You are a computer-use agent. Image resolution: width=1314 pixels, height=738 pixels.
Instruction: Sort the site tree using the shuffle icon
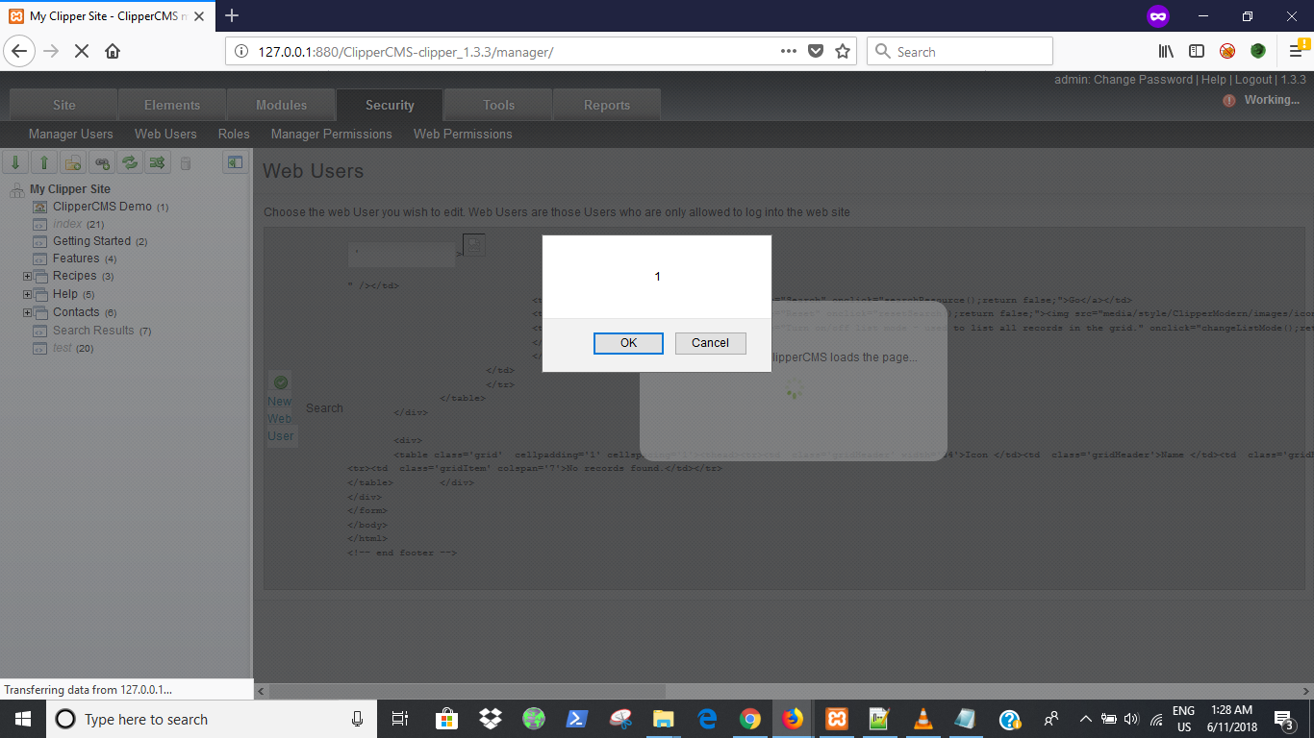[157, 162]
